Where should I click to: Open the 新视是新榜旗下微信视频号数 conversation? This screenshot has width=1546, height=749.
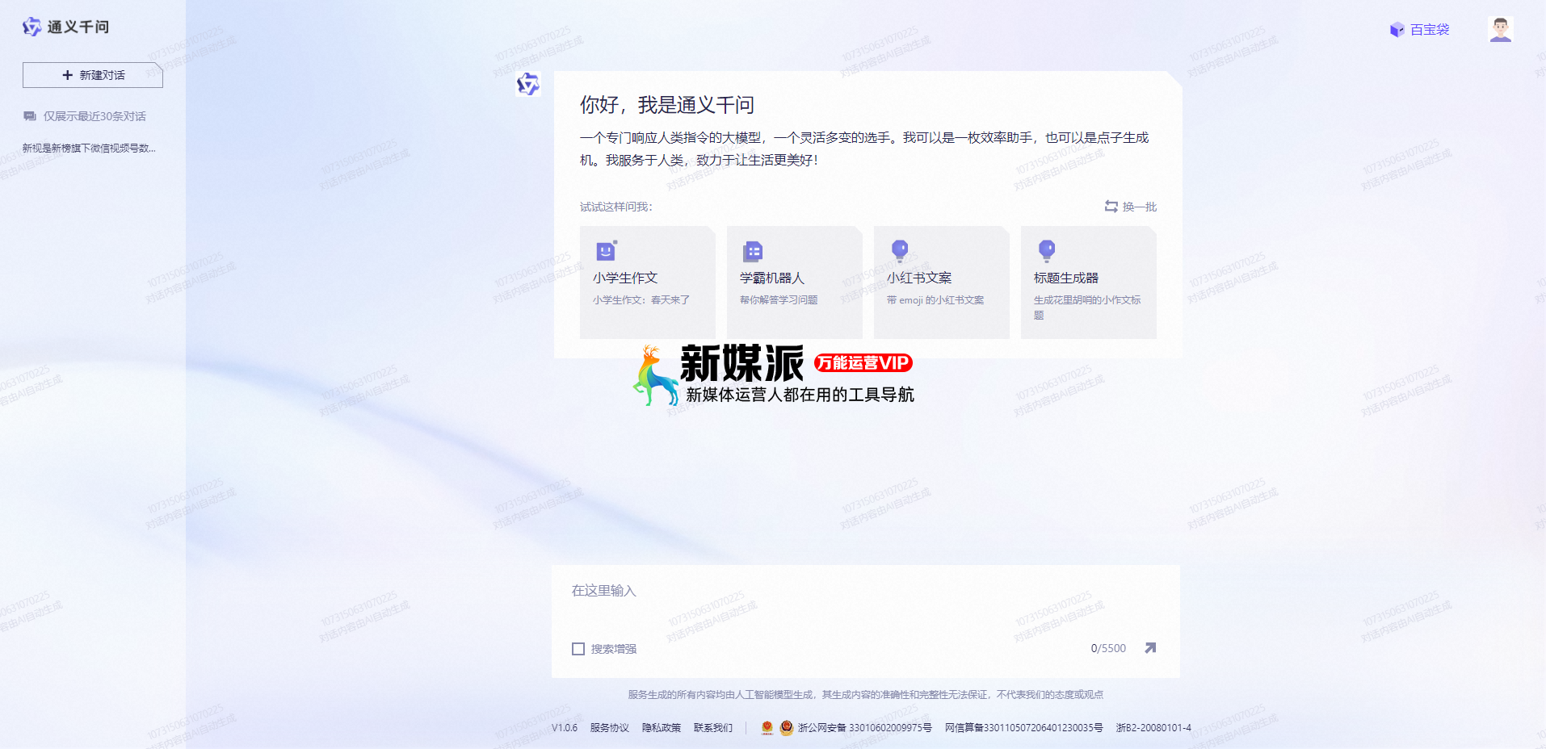point(89,148)
